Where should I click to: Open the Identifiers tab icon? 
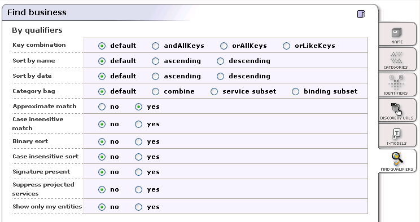(x=396, y=83)
